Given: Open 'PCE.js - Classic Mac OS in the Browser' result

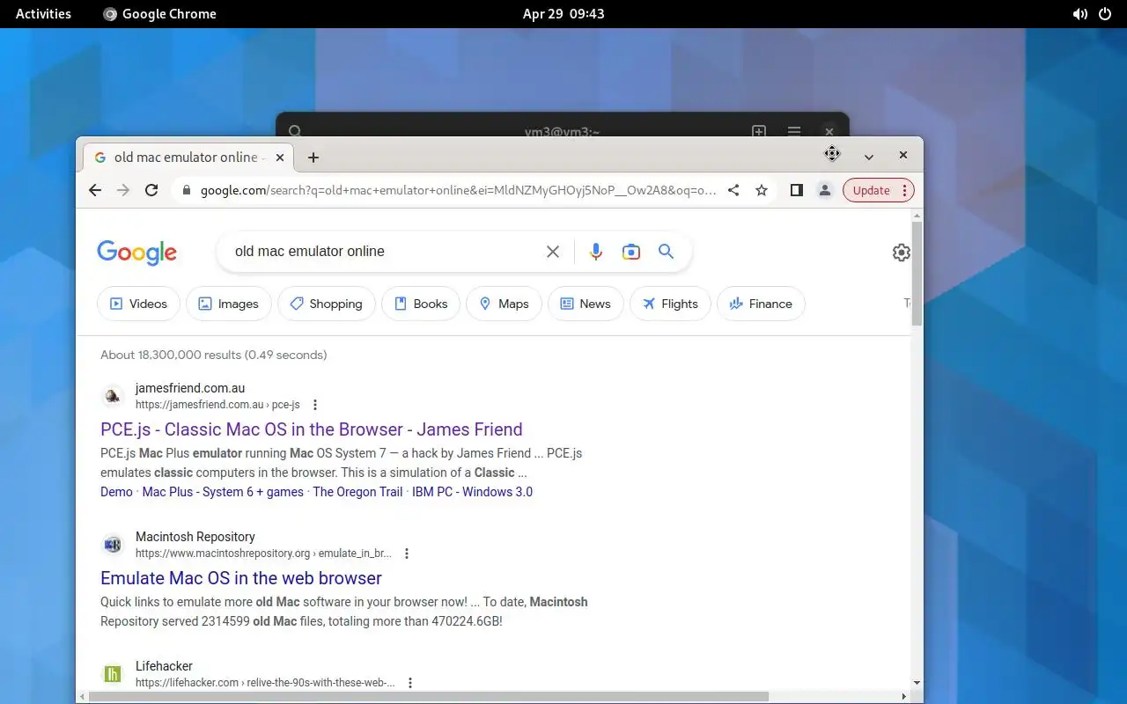Looking at the screenshot, I should pyautogui.click(x=312, y=429).
